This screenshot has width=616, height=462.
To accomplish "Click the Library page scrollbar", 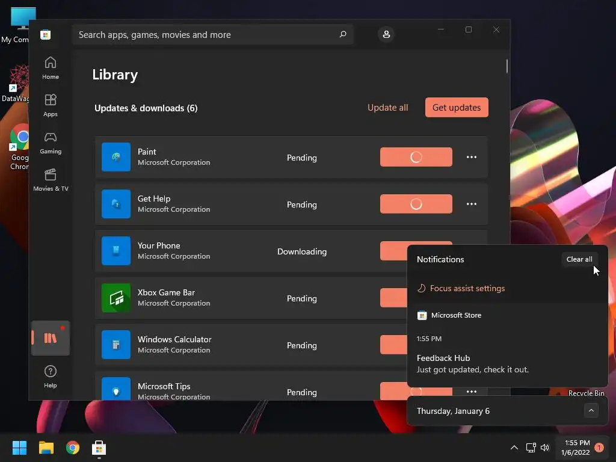I will (507, 66).
